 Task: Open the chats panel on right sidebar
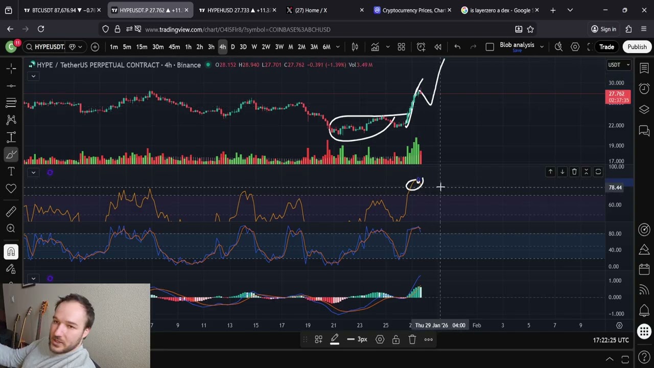click(x=644, y=131)
